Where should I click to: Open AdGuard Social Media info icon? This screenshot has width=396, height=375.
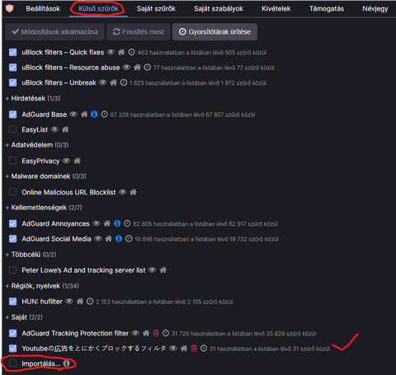pyautogui.click(x=119, y=239)
